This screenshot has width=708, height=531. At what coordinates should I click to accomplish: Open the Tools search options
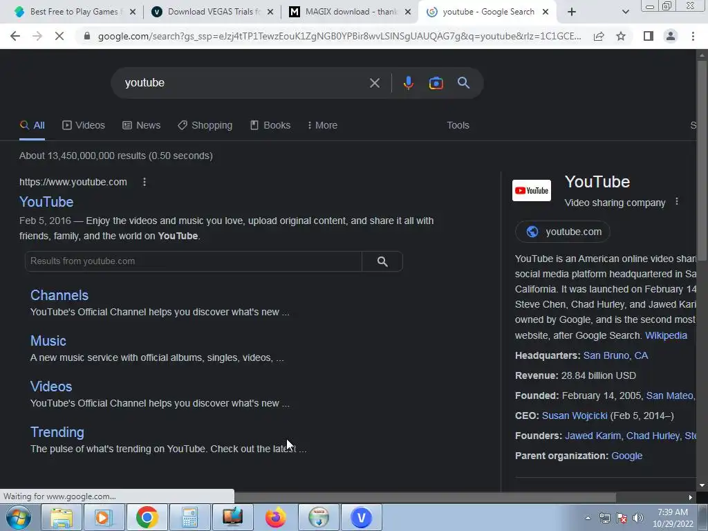pos(458,126)
